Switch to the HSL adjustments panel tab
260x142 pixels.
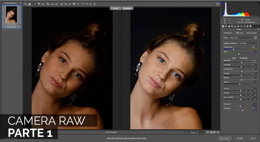[232, 26]
